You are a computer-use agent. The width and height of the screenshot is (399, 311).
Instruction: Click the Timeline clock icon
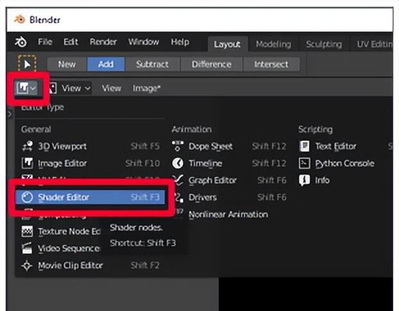[x=178, y=164]
